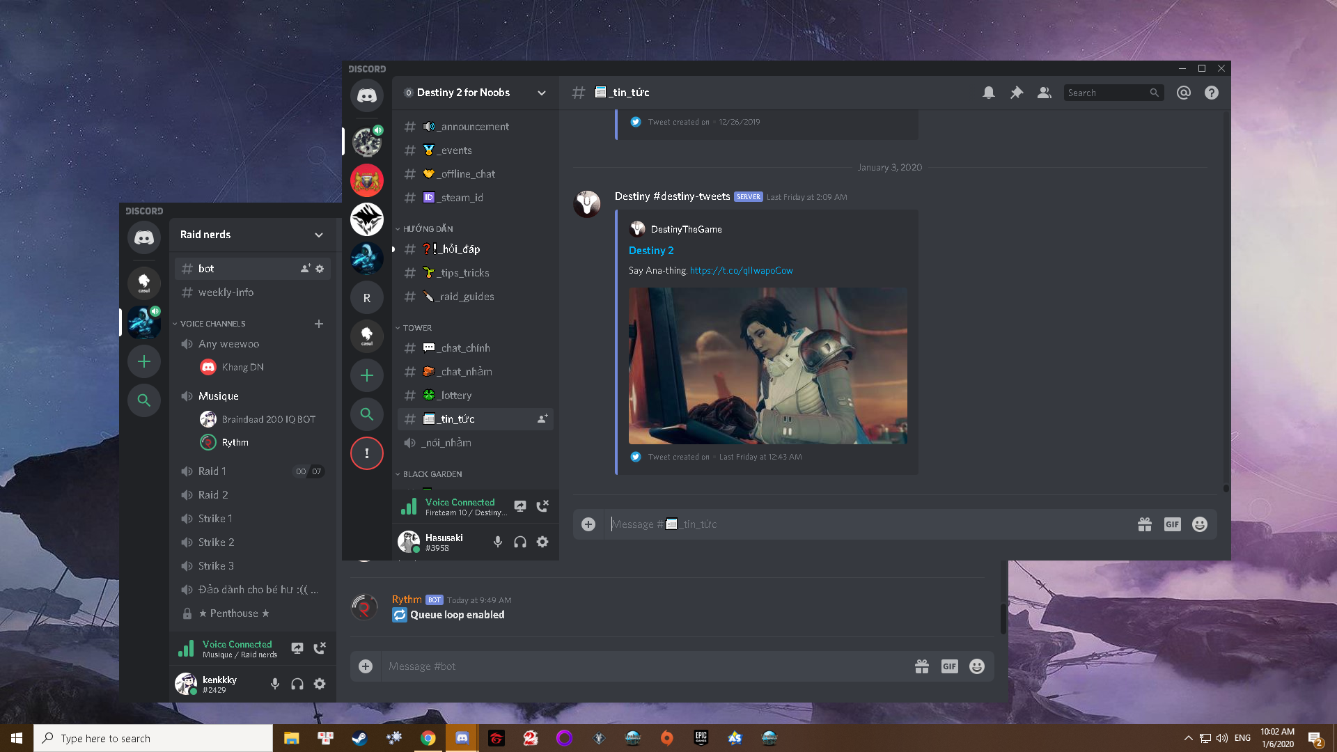Click the add voice channel button
This screenshot has height=752, width=1337.
[319, 323]
